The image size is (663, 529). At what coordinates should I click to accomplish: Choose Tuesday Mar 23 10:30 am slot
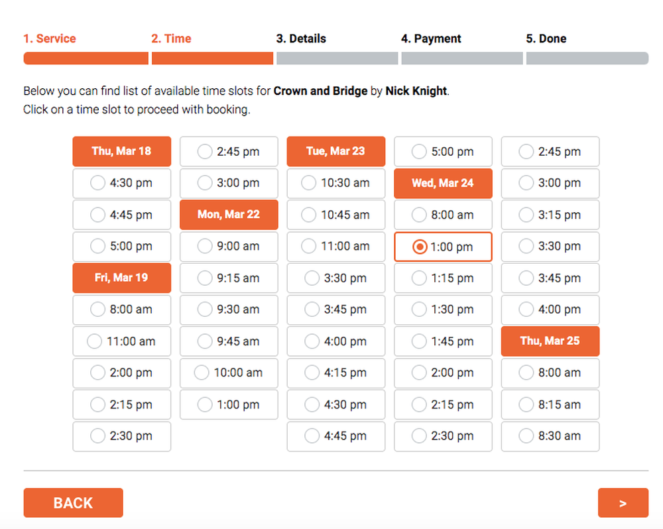(336, 183)
